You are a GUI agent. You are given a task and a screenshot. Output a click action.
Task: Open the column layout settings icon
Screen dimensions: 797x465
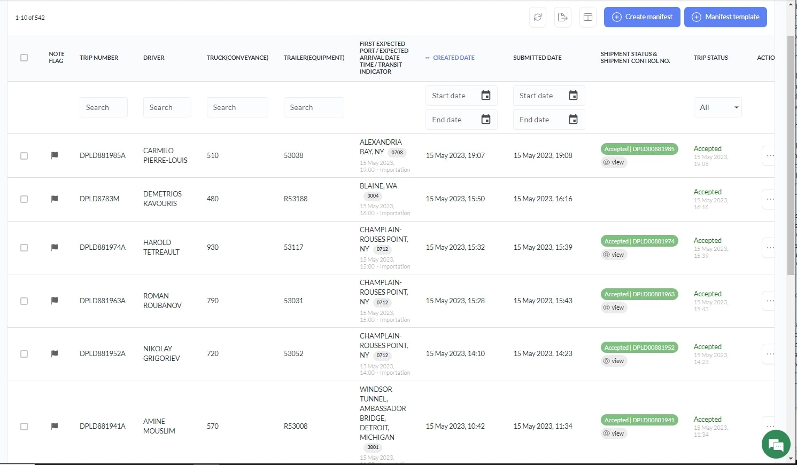(x=588, y=17)
